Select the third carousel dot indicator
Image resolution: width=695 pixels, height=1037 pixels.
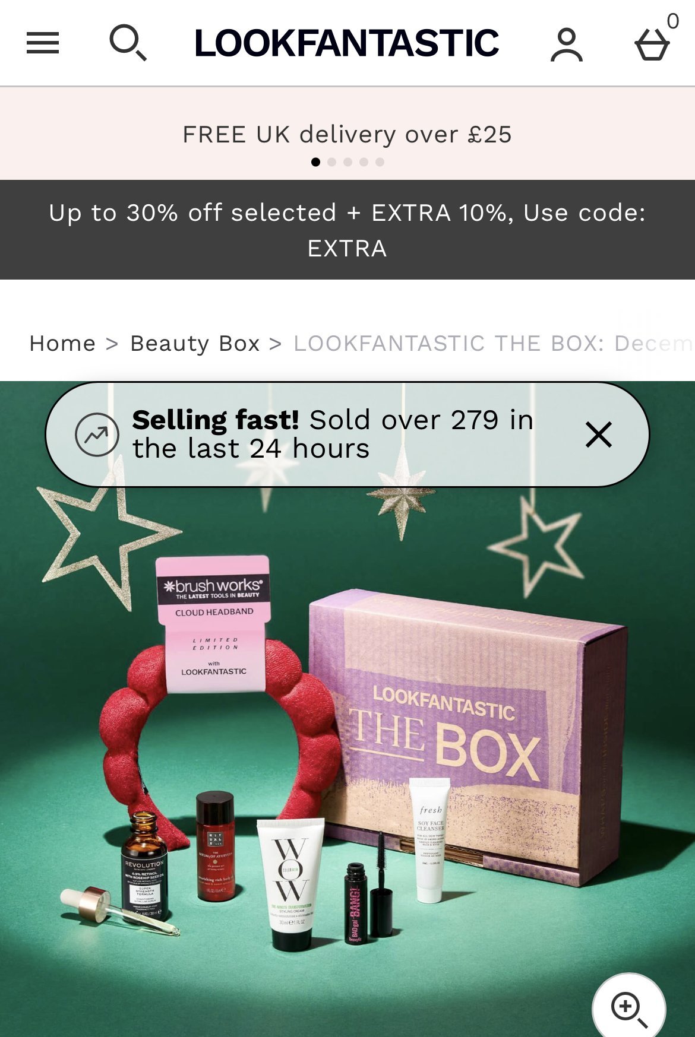(347, 162)
